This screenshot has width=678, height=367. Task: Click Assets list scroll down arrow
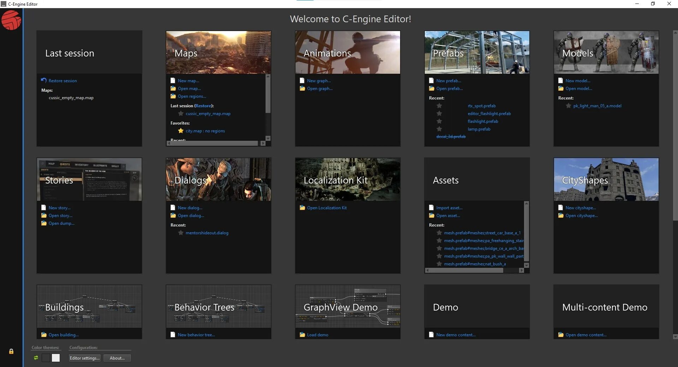click(527, 265)
